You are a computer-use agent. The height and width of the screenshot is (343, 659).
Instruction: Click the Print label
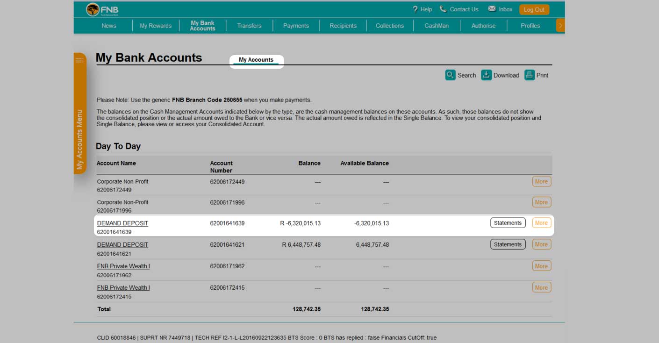point(542,75)
